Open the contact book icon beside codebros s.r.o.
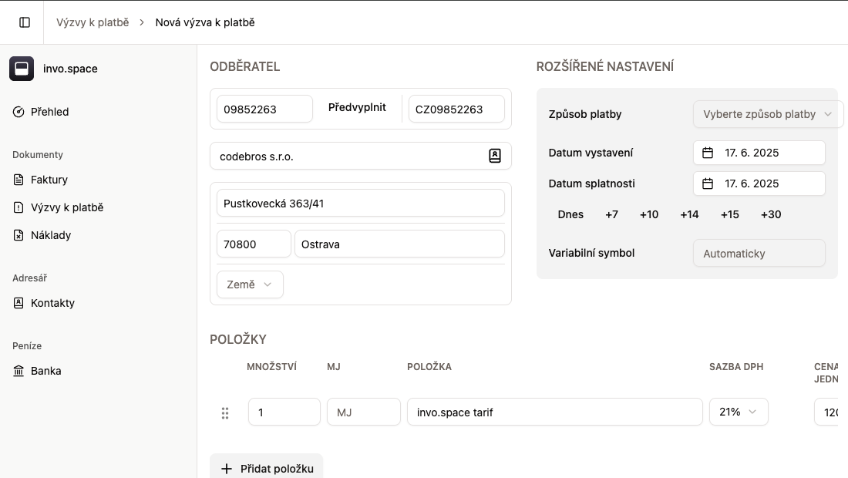848x478 pixels. [x=495, y=156]
